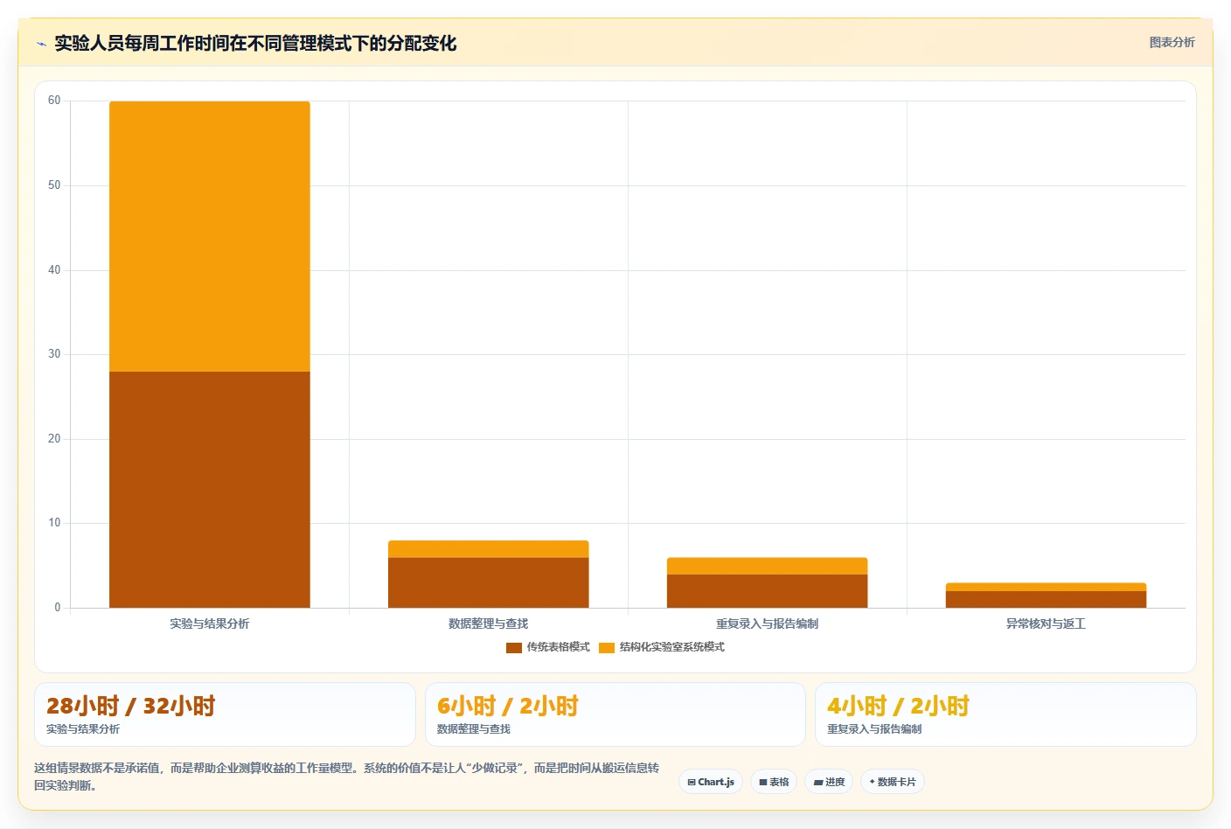Screen dimensions: 1231x829
Task: Select orange bar segment for 重复录入与报告编制
Action: (768, 566)
